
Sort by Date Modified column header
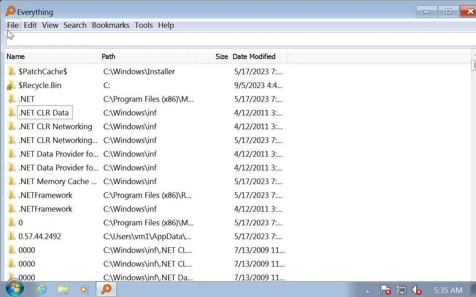click(x=259, y=56)
